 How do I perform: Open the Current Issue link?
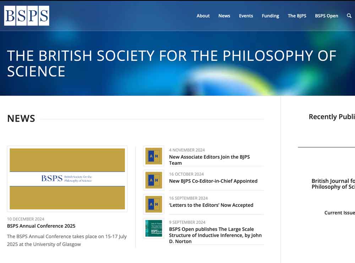point(339,213)
